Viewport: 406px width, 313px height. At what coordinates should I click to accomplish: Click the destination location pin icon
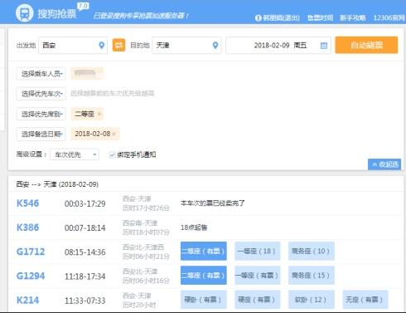click(215, 45)
